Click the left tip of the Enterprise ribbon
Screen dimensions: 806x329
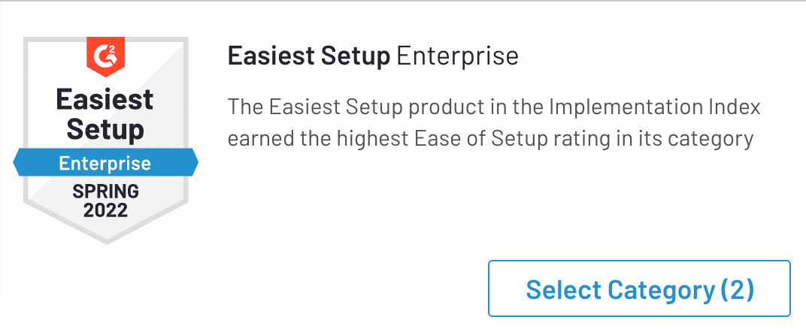pyautogui.click(x=17, y=163)
